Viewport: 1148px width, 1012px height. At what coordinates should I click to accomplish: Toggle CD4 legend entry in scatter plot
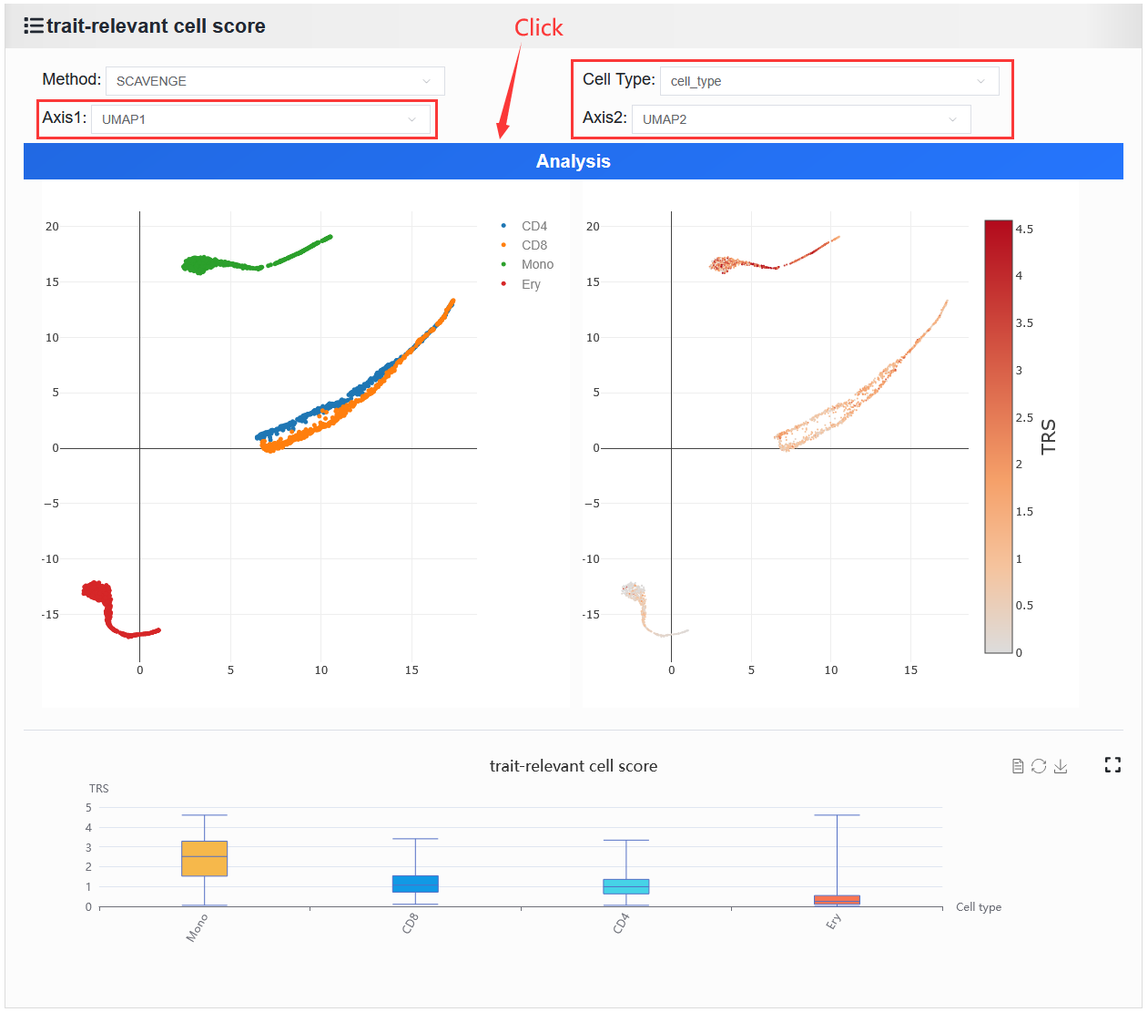(x=524, y=226)
